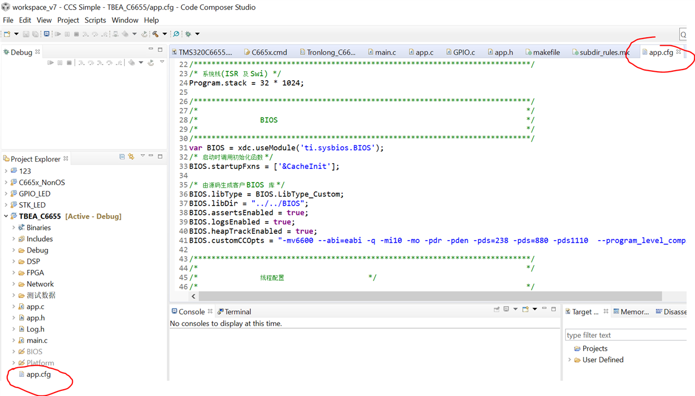Image resolution: width=695 pixels, height=396 pixels.
Task: Open the Build hammer dropdown arrow
Action: click(164, 34)
